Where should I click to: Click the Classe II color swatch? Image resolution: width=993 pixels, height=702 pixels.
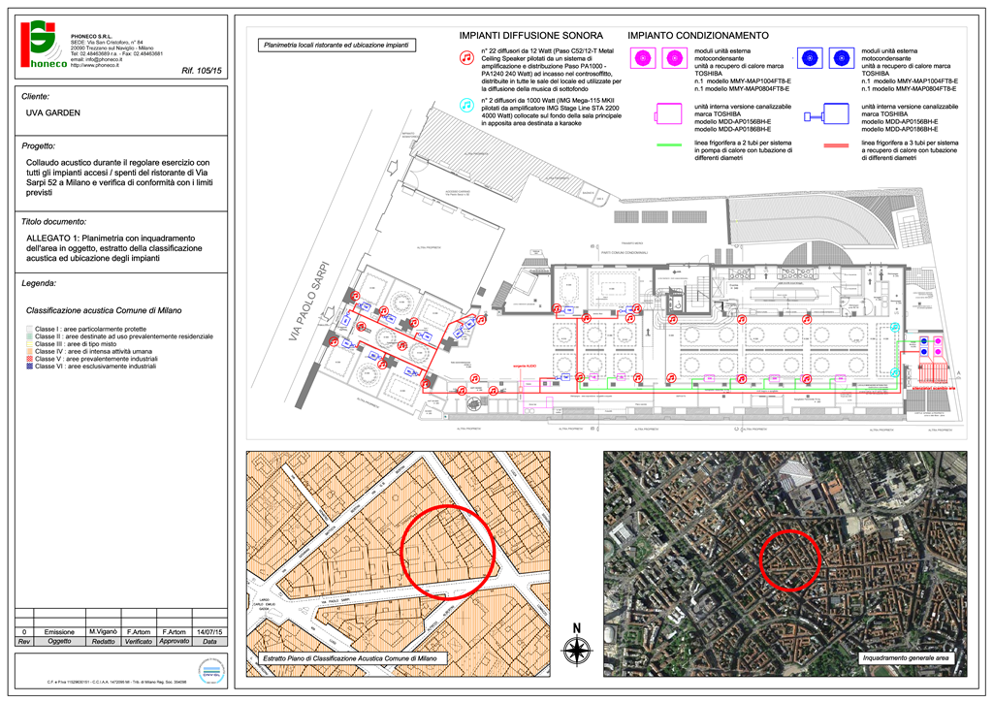pyautogui.click(x=29, y=336)
